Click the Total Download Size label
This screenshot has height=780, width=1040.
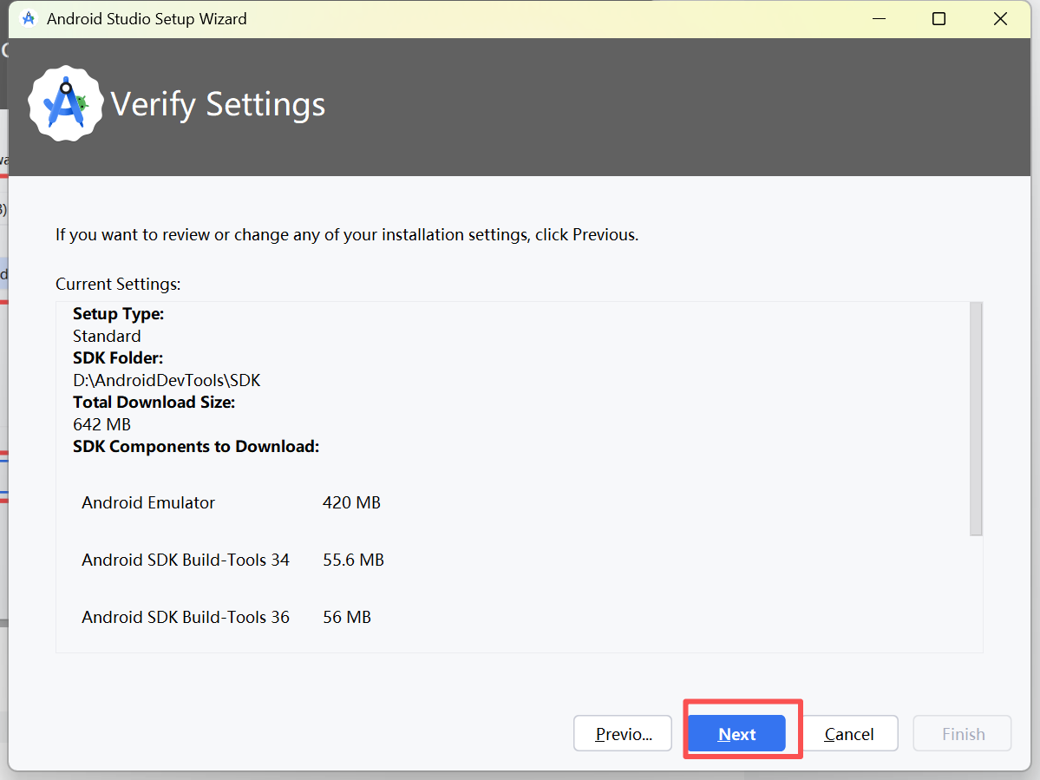pos(154,403)
